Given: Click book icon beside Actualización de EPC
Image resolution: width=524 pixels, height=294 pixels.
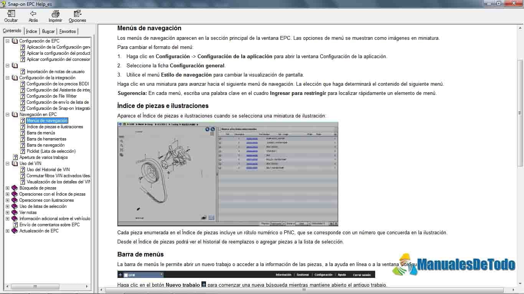Looking at the screenshot, I should [x=15, y=231].
